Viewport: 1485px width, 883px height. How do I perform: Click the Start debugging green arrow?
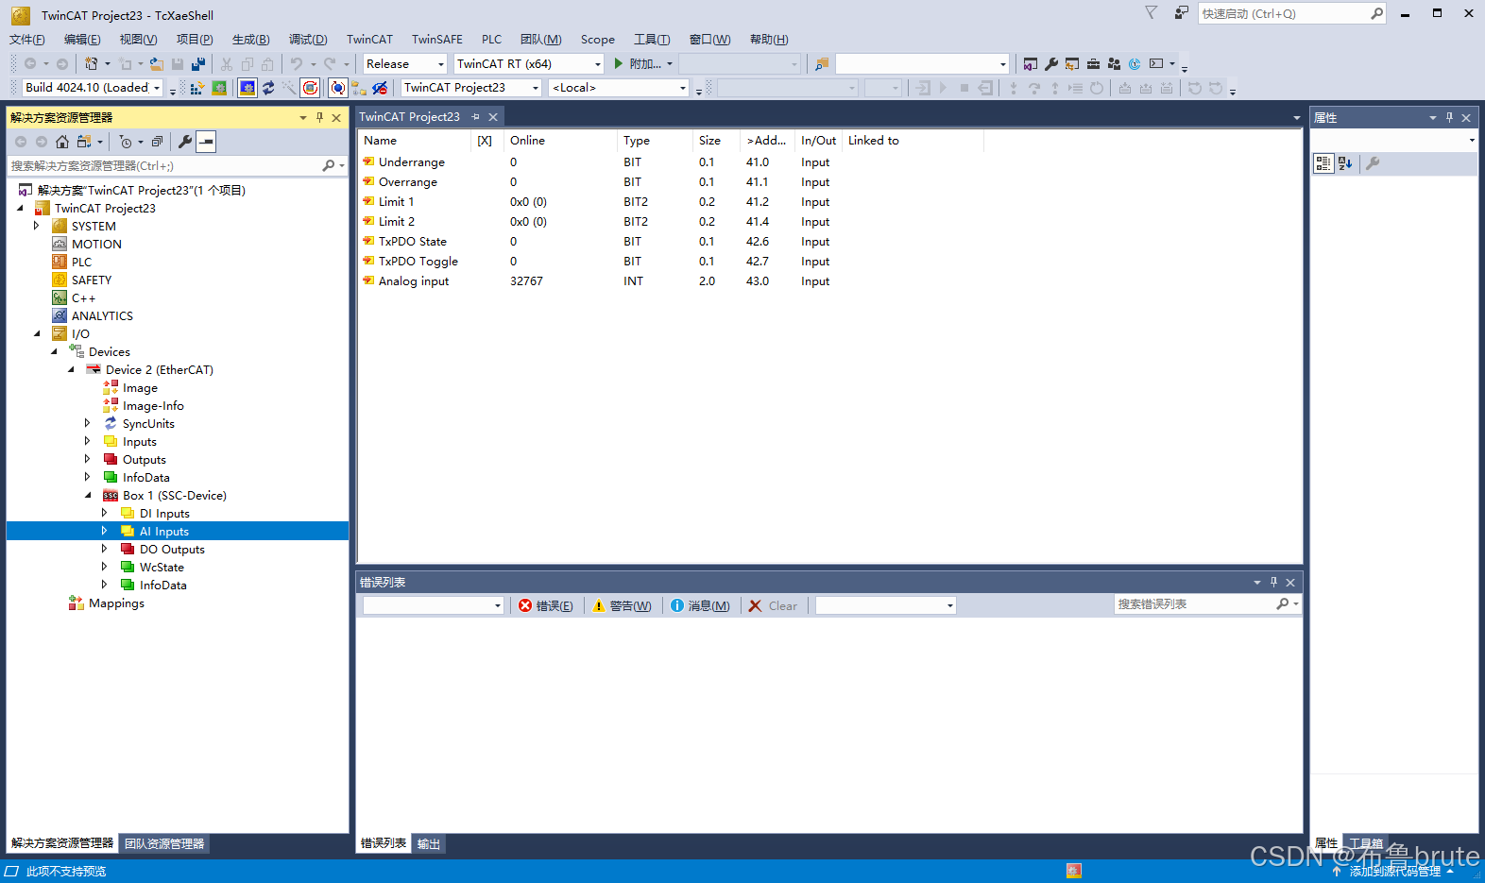pyautogui.click(x=619, y=64)
